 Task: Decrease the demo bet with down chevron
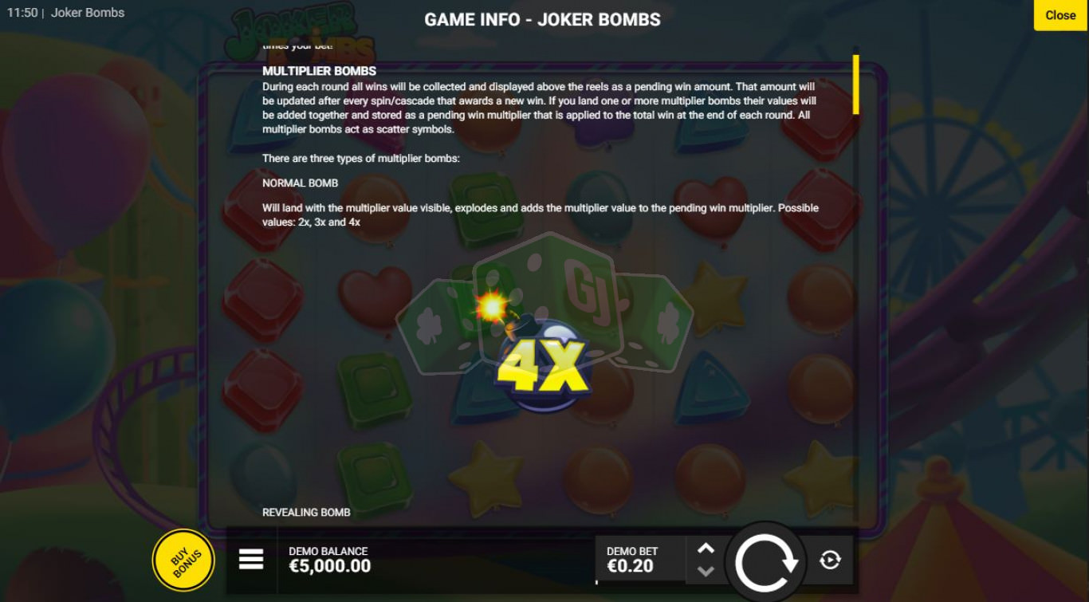[x=706, y=571]
